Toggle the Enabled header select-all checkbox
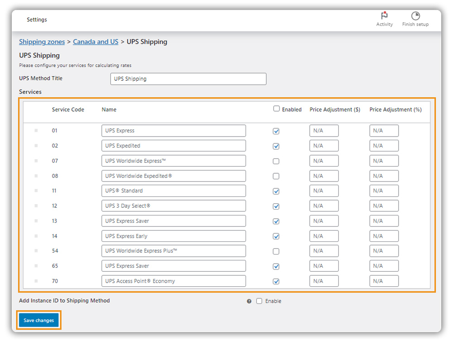This screenshot has width=453, height=343. tap(276, 108)
